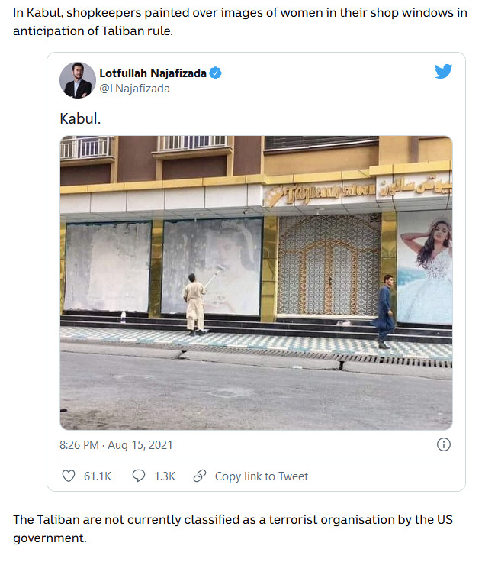Click the woman in gown poster
Screen dimensions: 498x562
pos(425,267)
